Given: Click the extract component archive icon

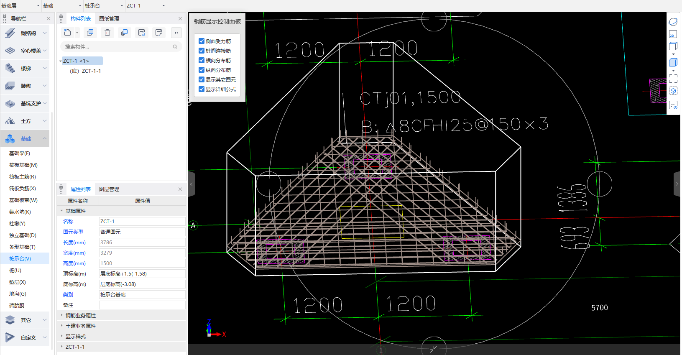Looking at the screenshot, I should [159, 33].
